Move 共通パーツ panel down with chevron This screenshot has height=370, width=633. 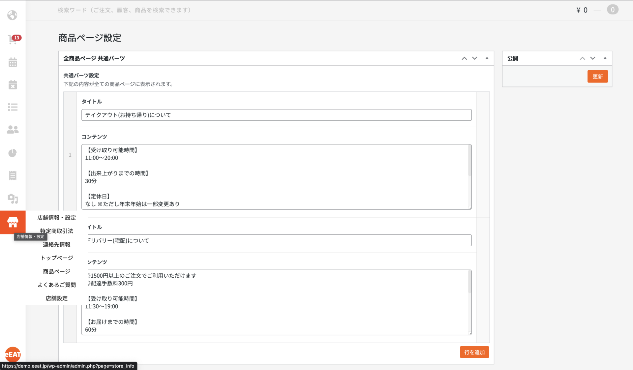click(x=475, y=58)
